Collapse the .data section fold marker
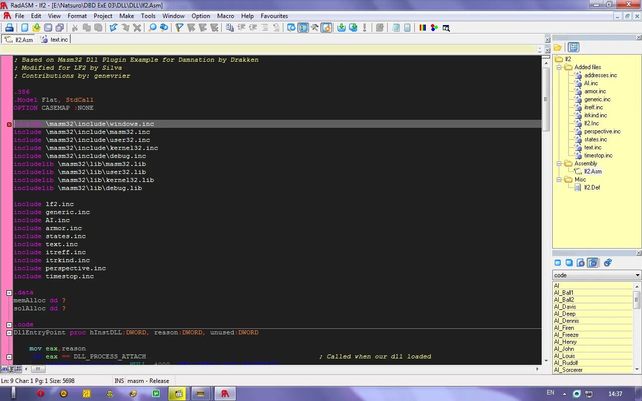Image resolution: width=642 pixels, height=401 pixels. tap(9, 293)
